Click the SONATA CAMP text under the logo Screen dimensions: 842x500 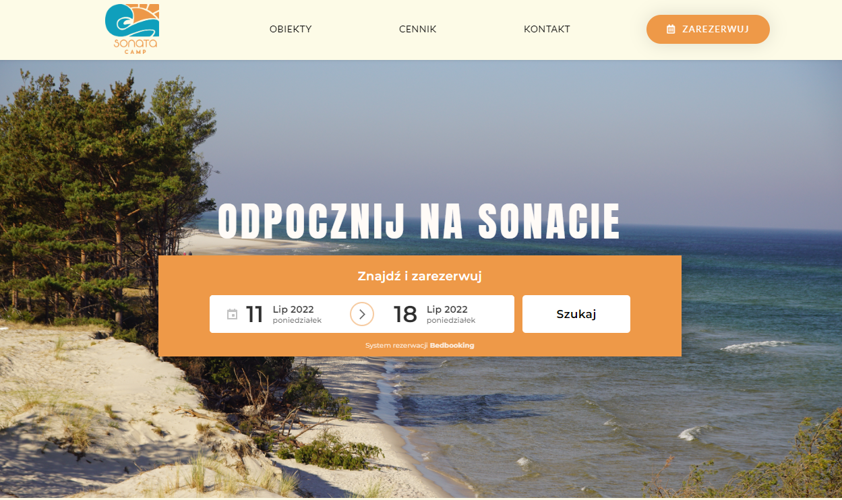pyautogui.click(x=136, y=46)
